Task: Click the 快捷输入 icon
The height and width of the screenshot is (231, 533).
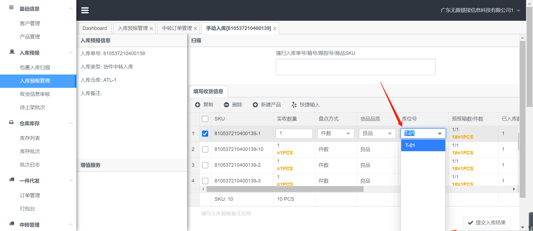Action: 294,105
